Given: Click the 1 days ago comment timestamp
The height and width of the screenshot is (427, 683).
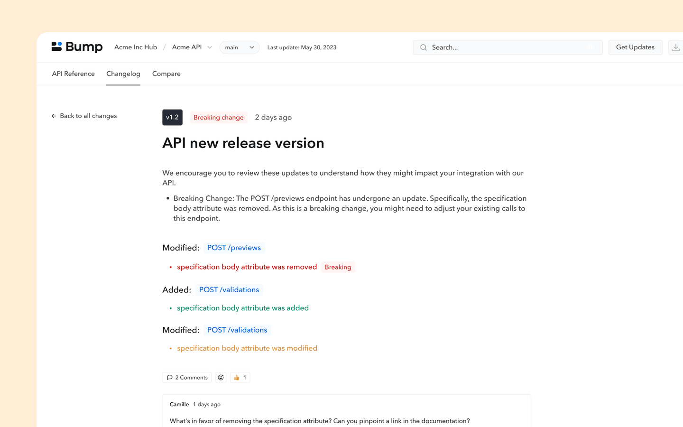Looking at the screenshot, I should (x=207, y=404).
